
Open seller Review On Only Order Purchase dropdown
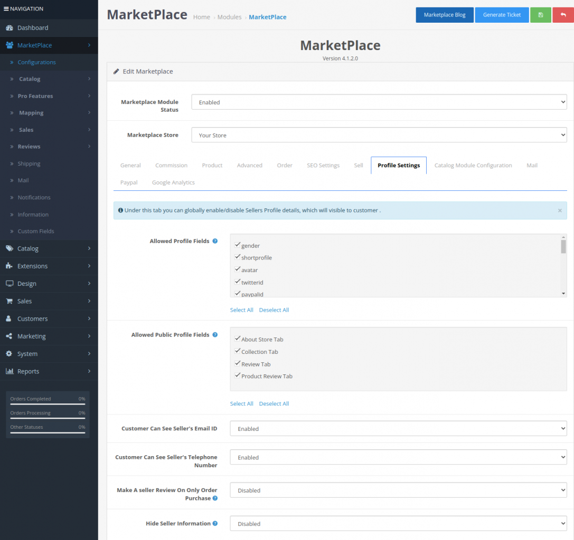click(x=398, y=490)
